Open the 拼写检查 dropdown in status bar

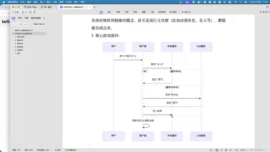pyautogui.click(x=44, y=150)
